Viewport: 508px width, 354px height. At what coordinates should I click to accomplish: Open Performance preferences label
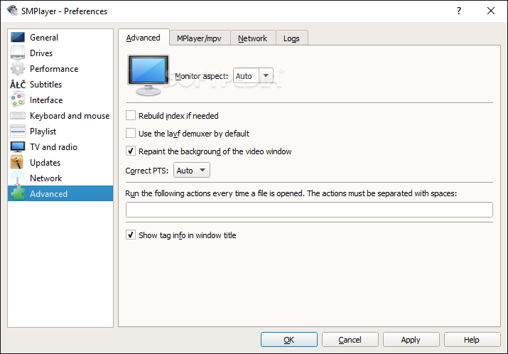54,69
